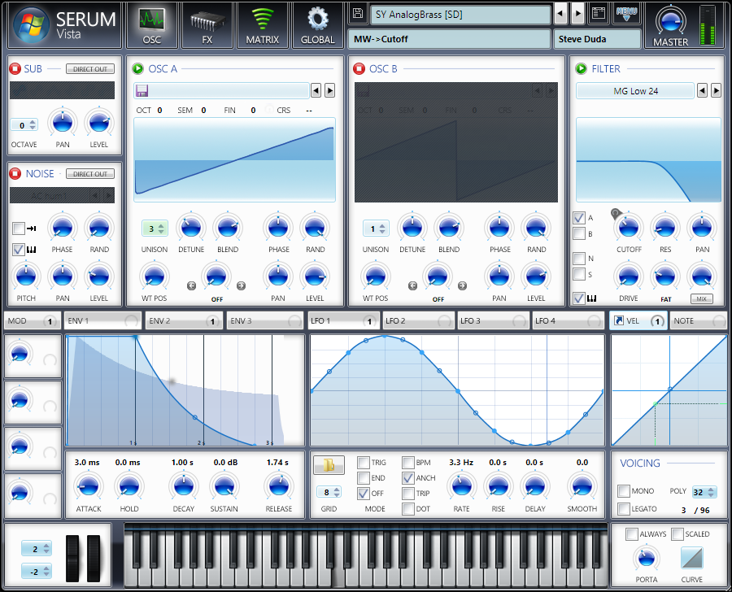Open the MG Low 24 filter type menu
Viewport: 732px width, 592px height.
tap(635, 91)
